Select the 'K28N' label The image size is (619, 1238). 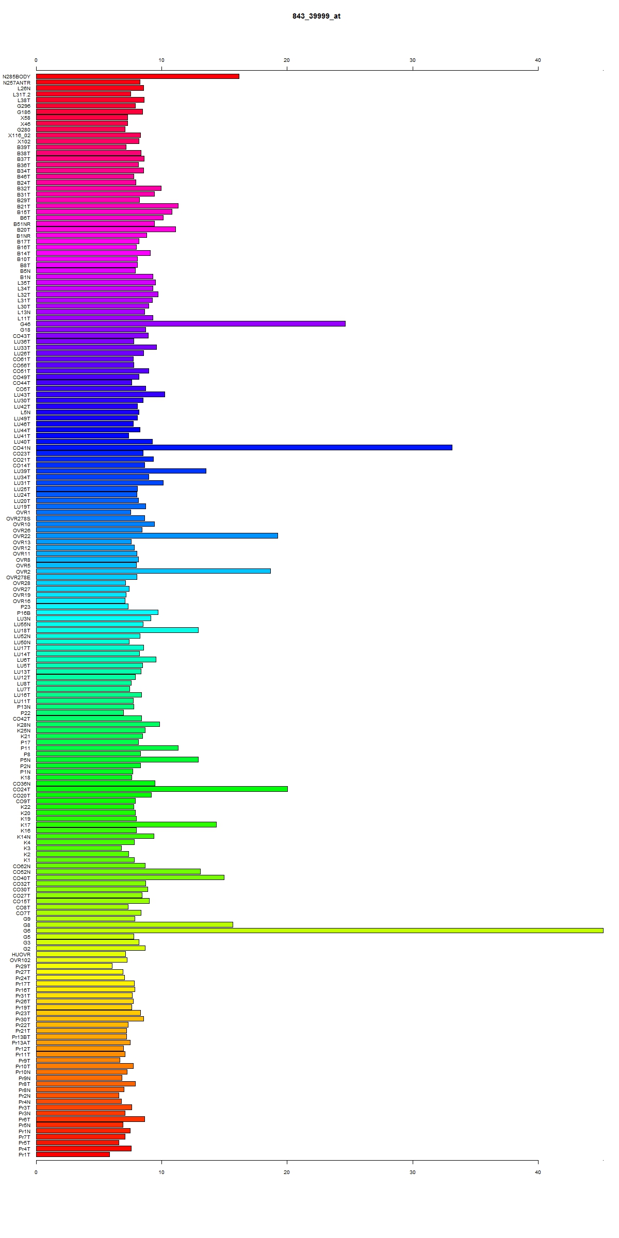coord(24,725)
